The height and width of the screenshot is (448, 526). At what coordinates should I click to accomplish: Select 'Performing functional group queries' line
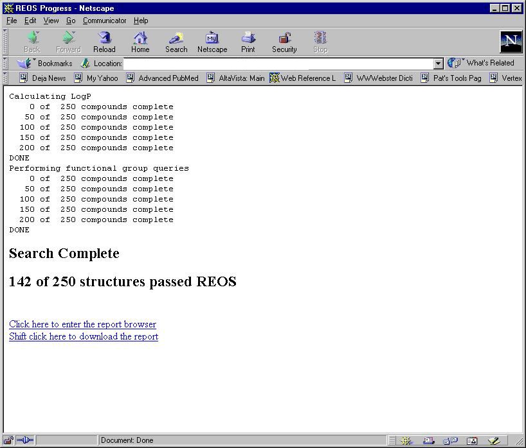tap(99, 168)
